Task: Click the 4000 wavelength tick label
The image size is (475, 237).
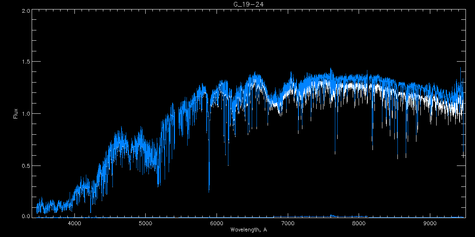Action: [x=74, y=223]
